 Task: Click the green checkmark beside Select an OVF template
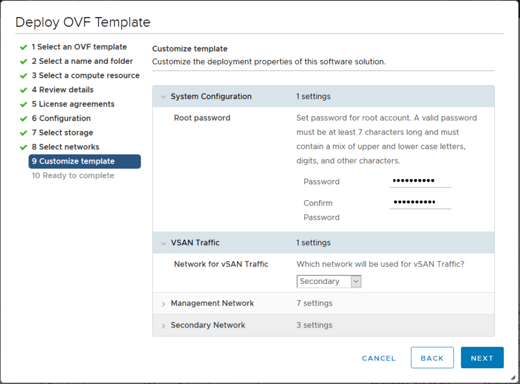pyautogui.click(x=23, y=47)
